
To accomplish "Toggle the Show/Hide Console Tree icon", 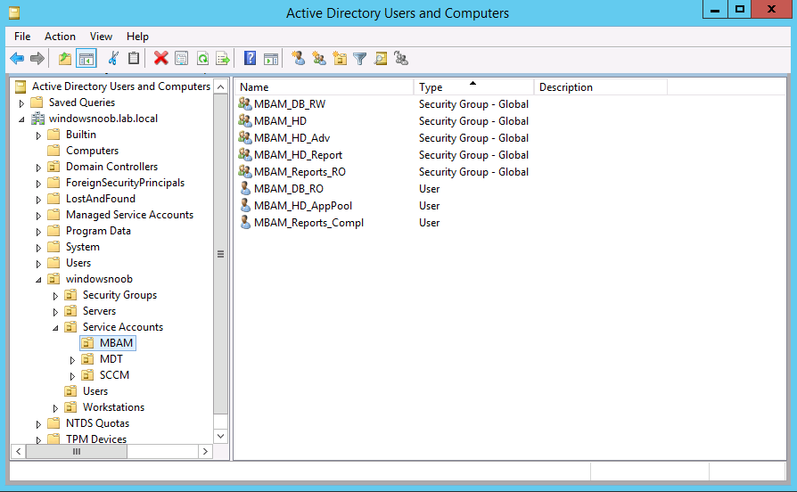I will 86,59.
